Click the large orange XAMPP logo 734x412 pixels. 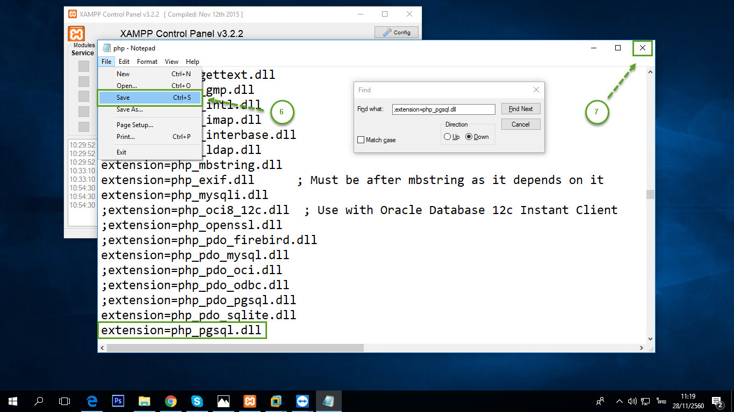coord(76,34)
